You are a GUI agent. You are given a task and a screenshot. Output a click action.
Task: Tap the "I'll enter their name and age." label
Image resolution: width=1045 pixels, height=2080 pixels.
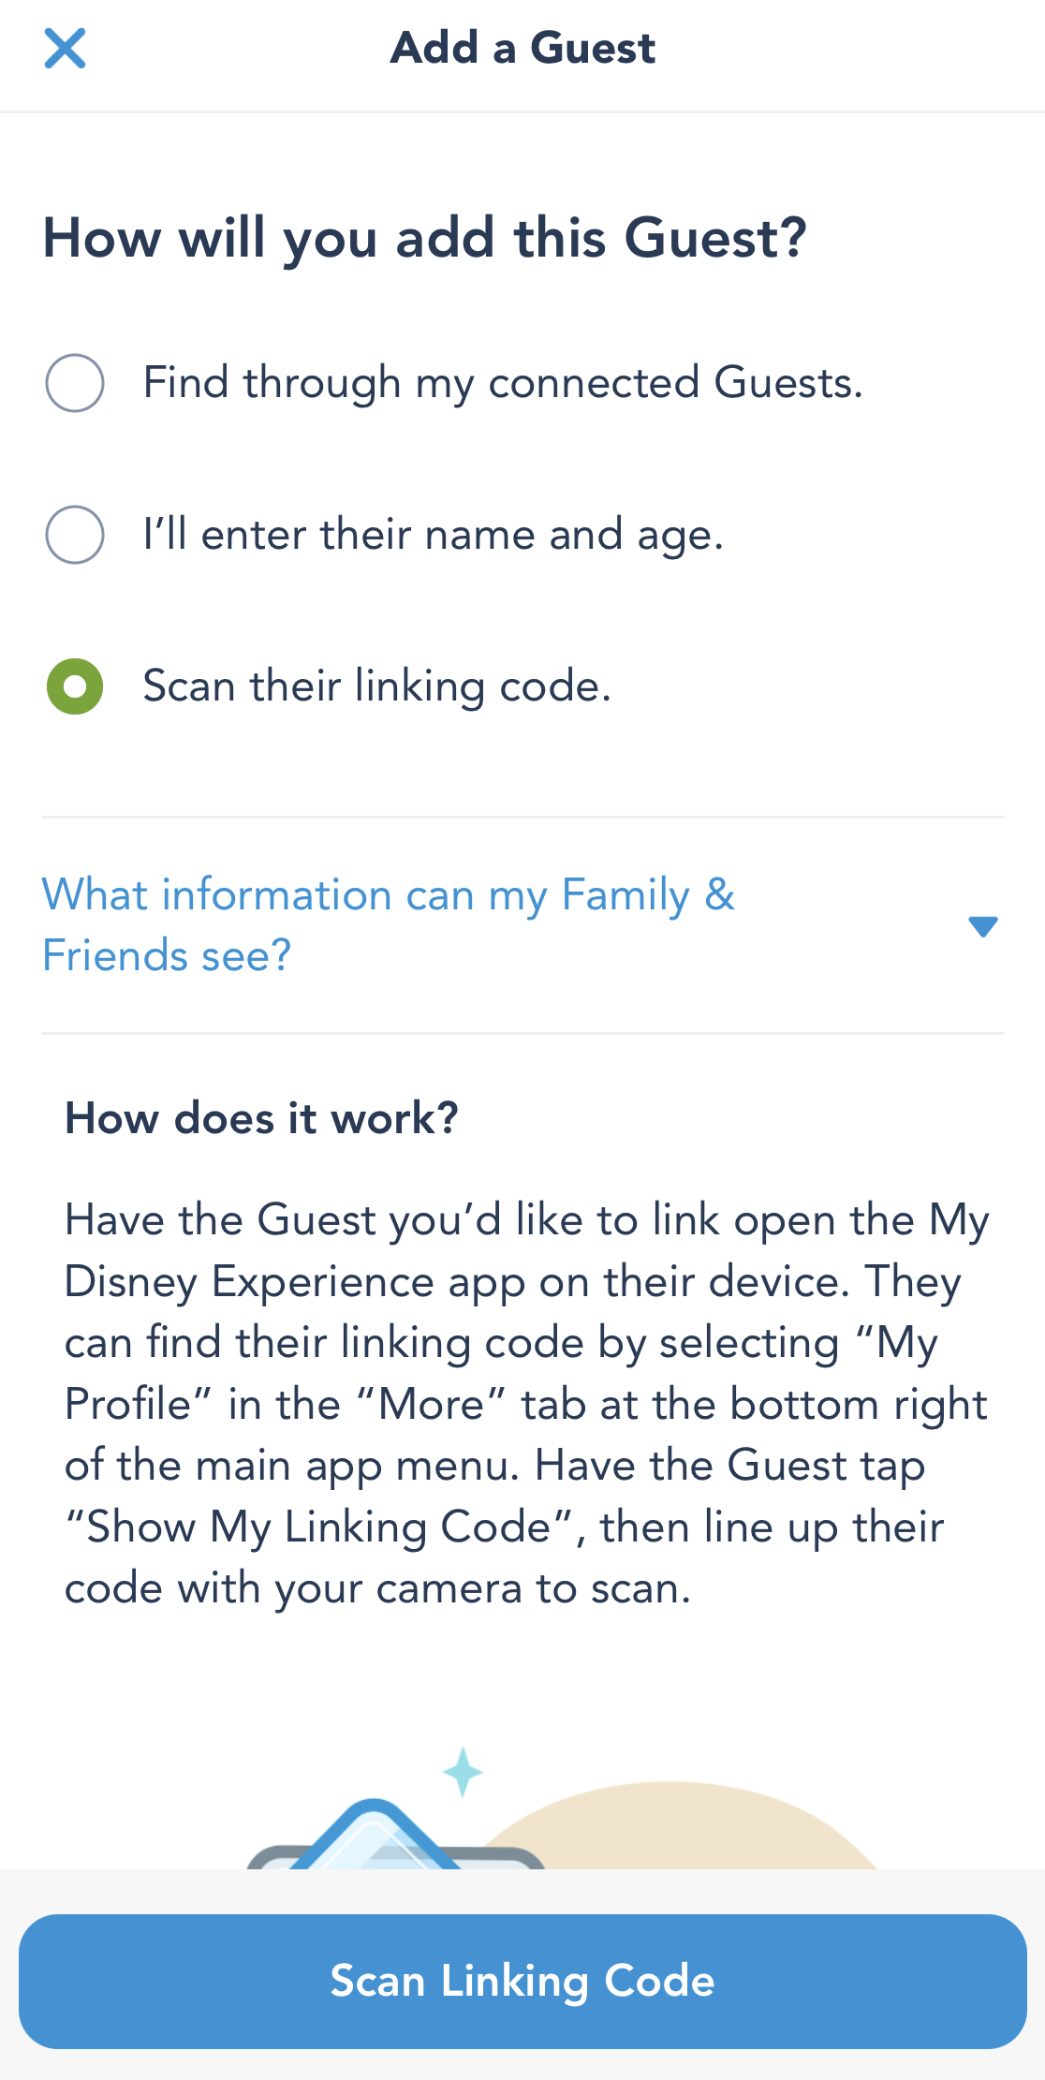pyautogui.click(x=433, y=535)
